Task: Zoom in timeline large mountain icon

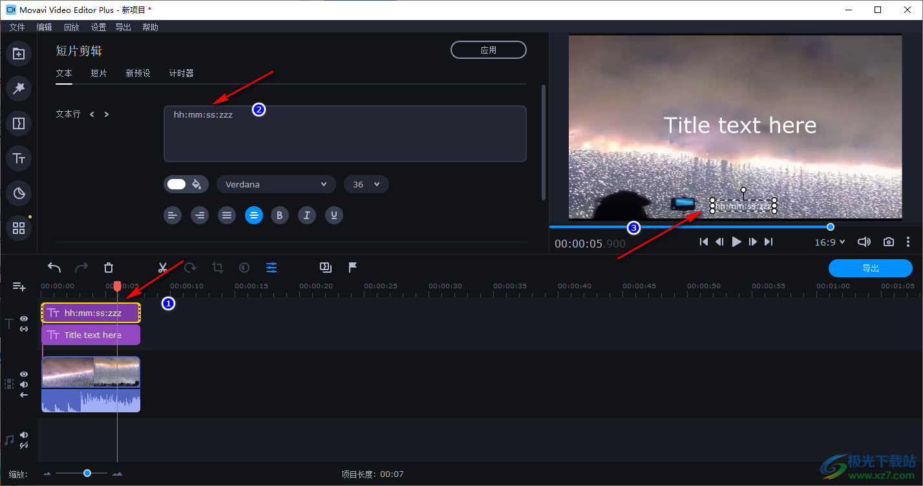Action: click(x=117, y=474)
